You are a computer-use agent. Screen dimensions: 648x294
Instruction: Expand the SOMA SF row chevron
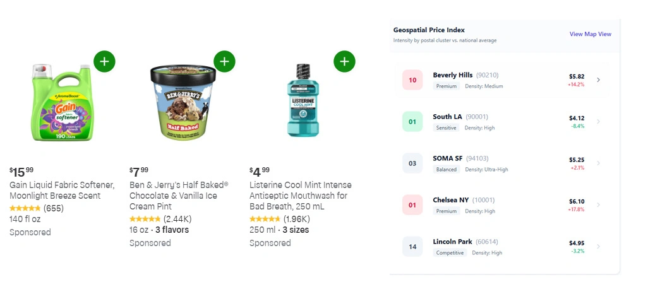click(x=598, y=163)
